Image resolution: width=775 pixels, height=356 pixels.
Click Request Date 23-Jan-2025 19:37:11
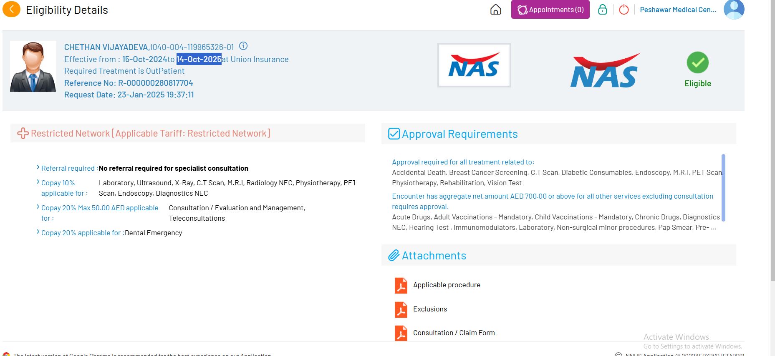tap(129, 95)
